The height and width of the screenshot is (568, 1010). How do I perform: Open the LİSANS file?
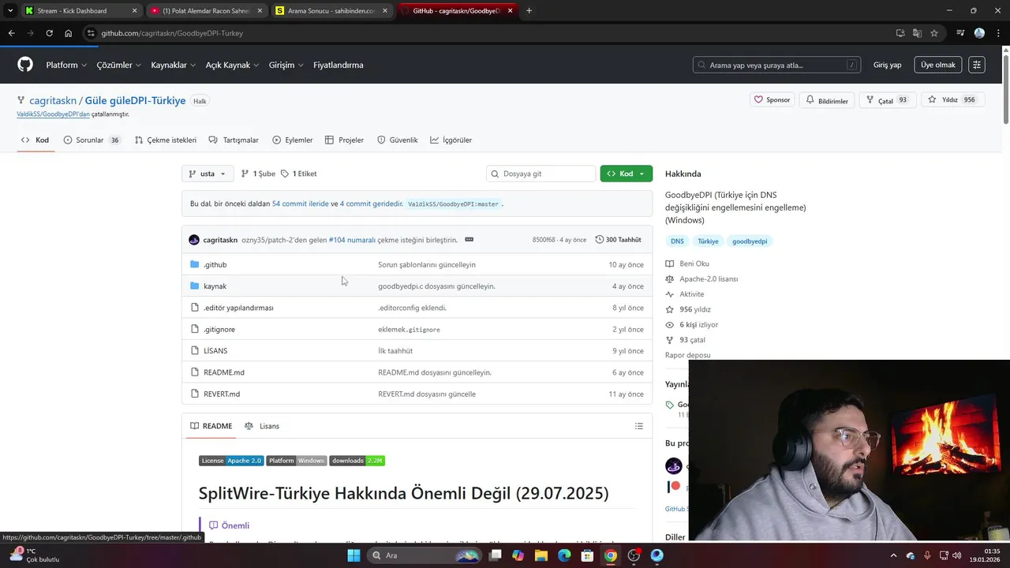click(x=215, y=350)
